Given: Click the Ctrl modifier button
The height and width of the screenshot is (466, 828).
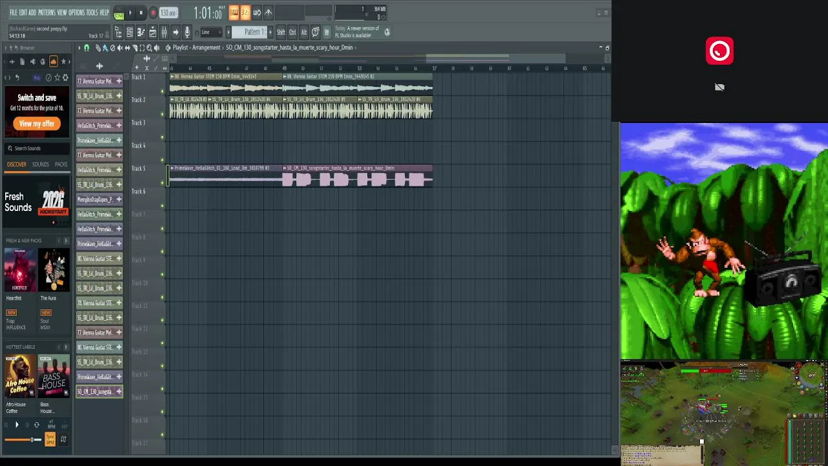Looking at the screenshot, I should [292, 32].
